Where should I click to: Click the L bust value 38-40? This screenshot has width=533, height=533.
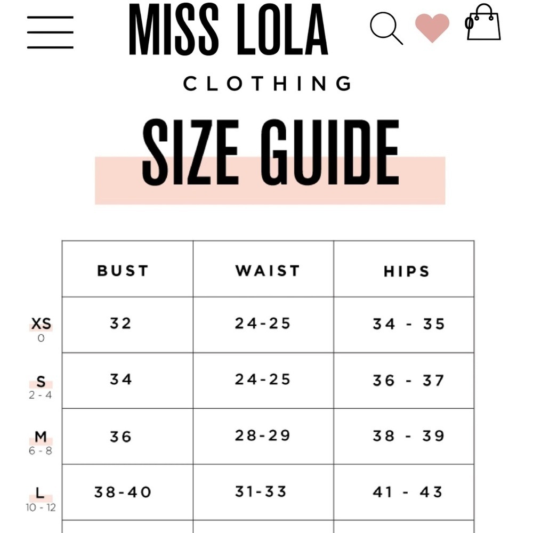pos(123,492)
